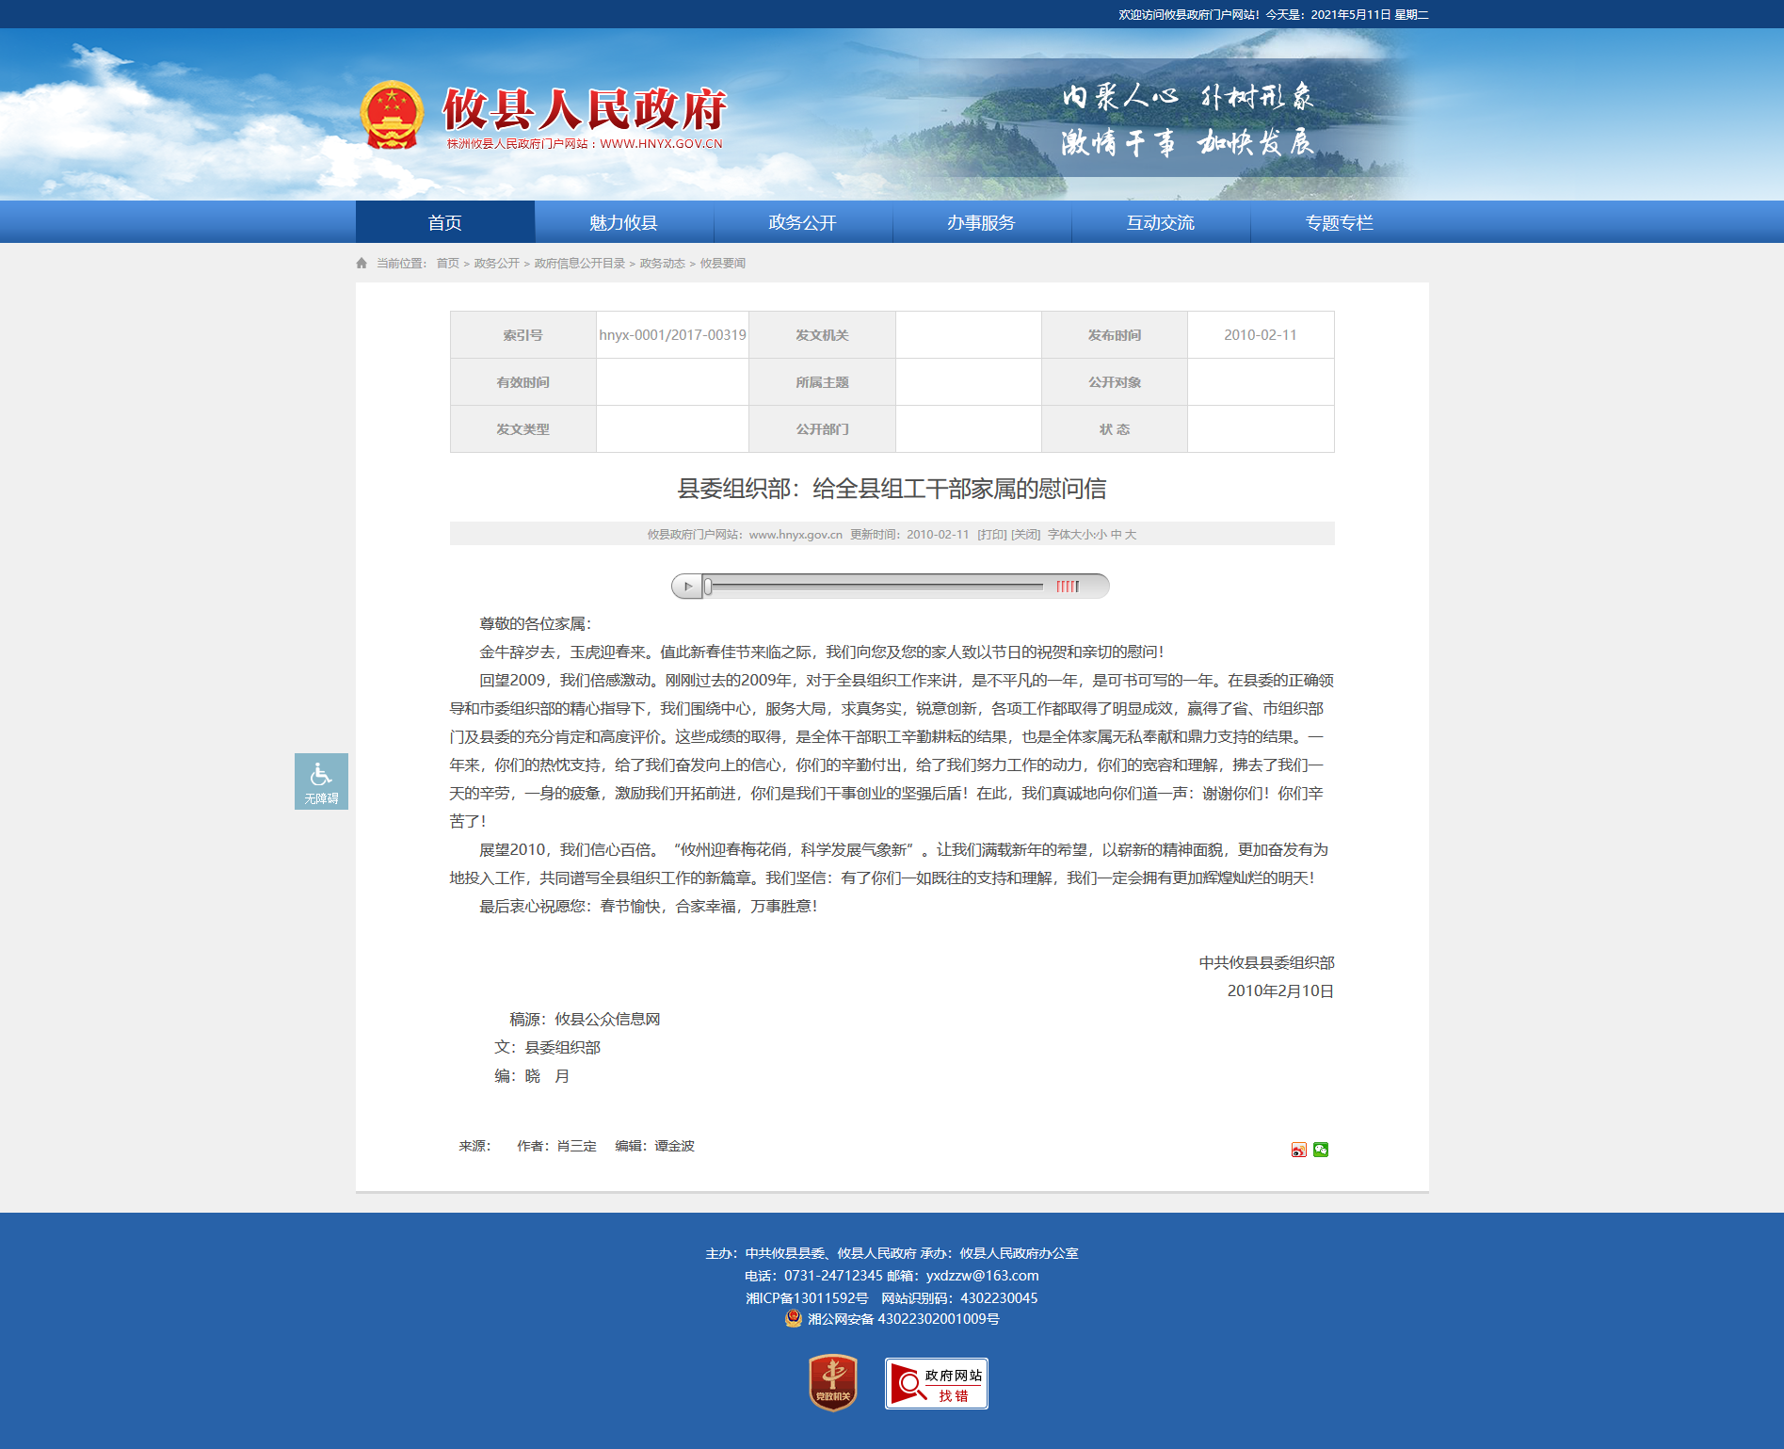Share article via WeChat icon
Screen dimensions: 1784x1449
click(1321, 1150)
